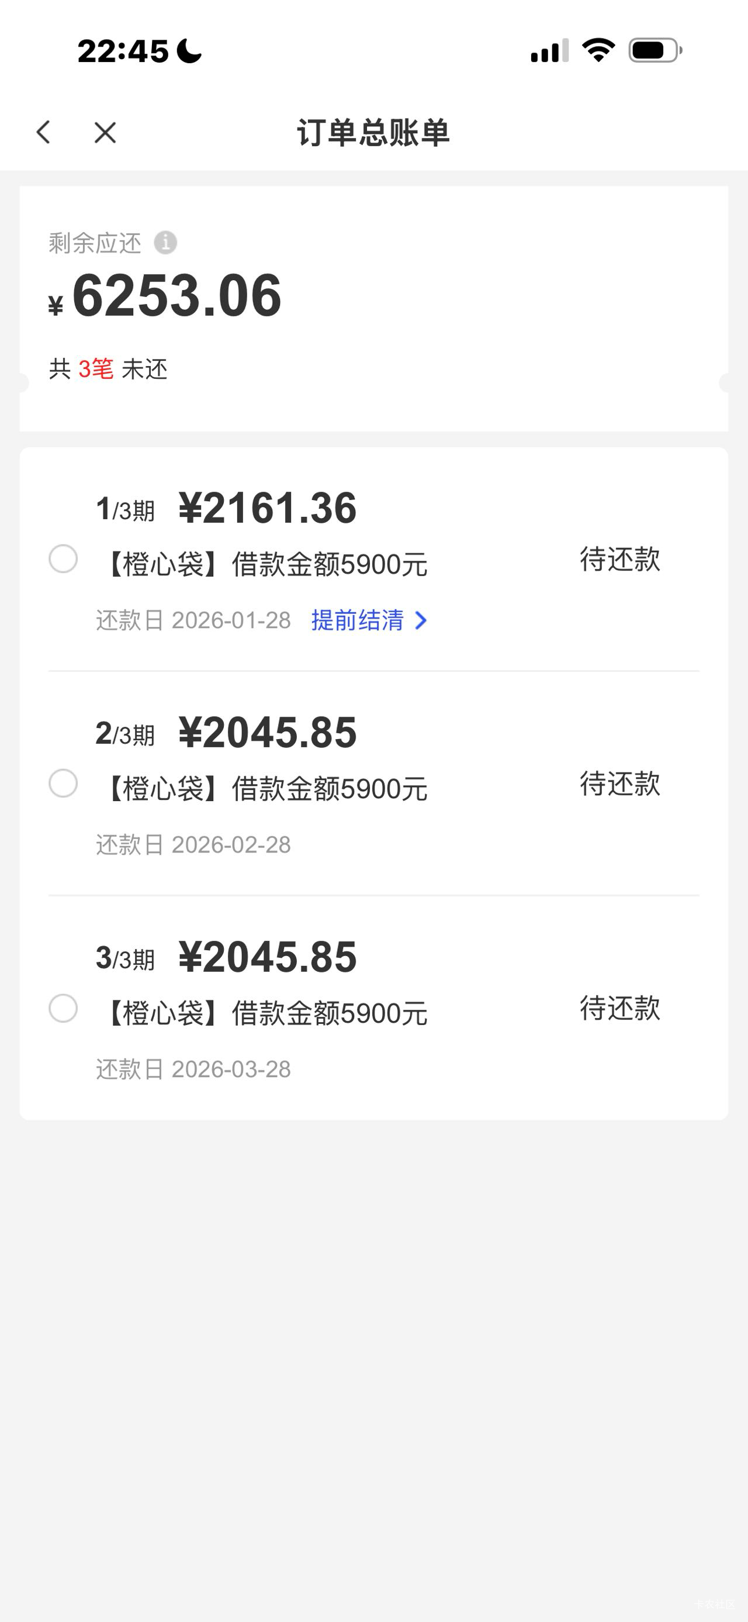Open the ¥2161.36 first installment entry

[x=268, y=508]
